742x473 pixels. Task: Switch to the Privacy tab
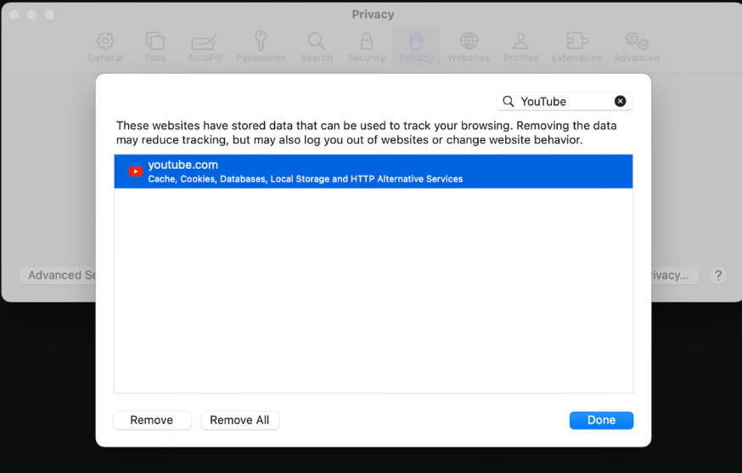pos(417,47)
